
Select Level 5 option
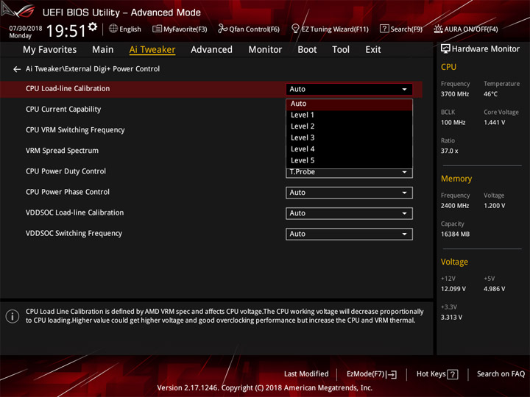349,160
